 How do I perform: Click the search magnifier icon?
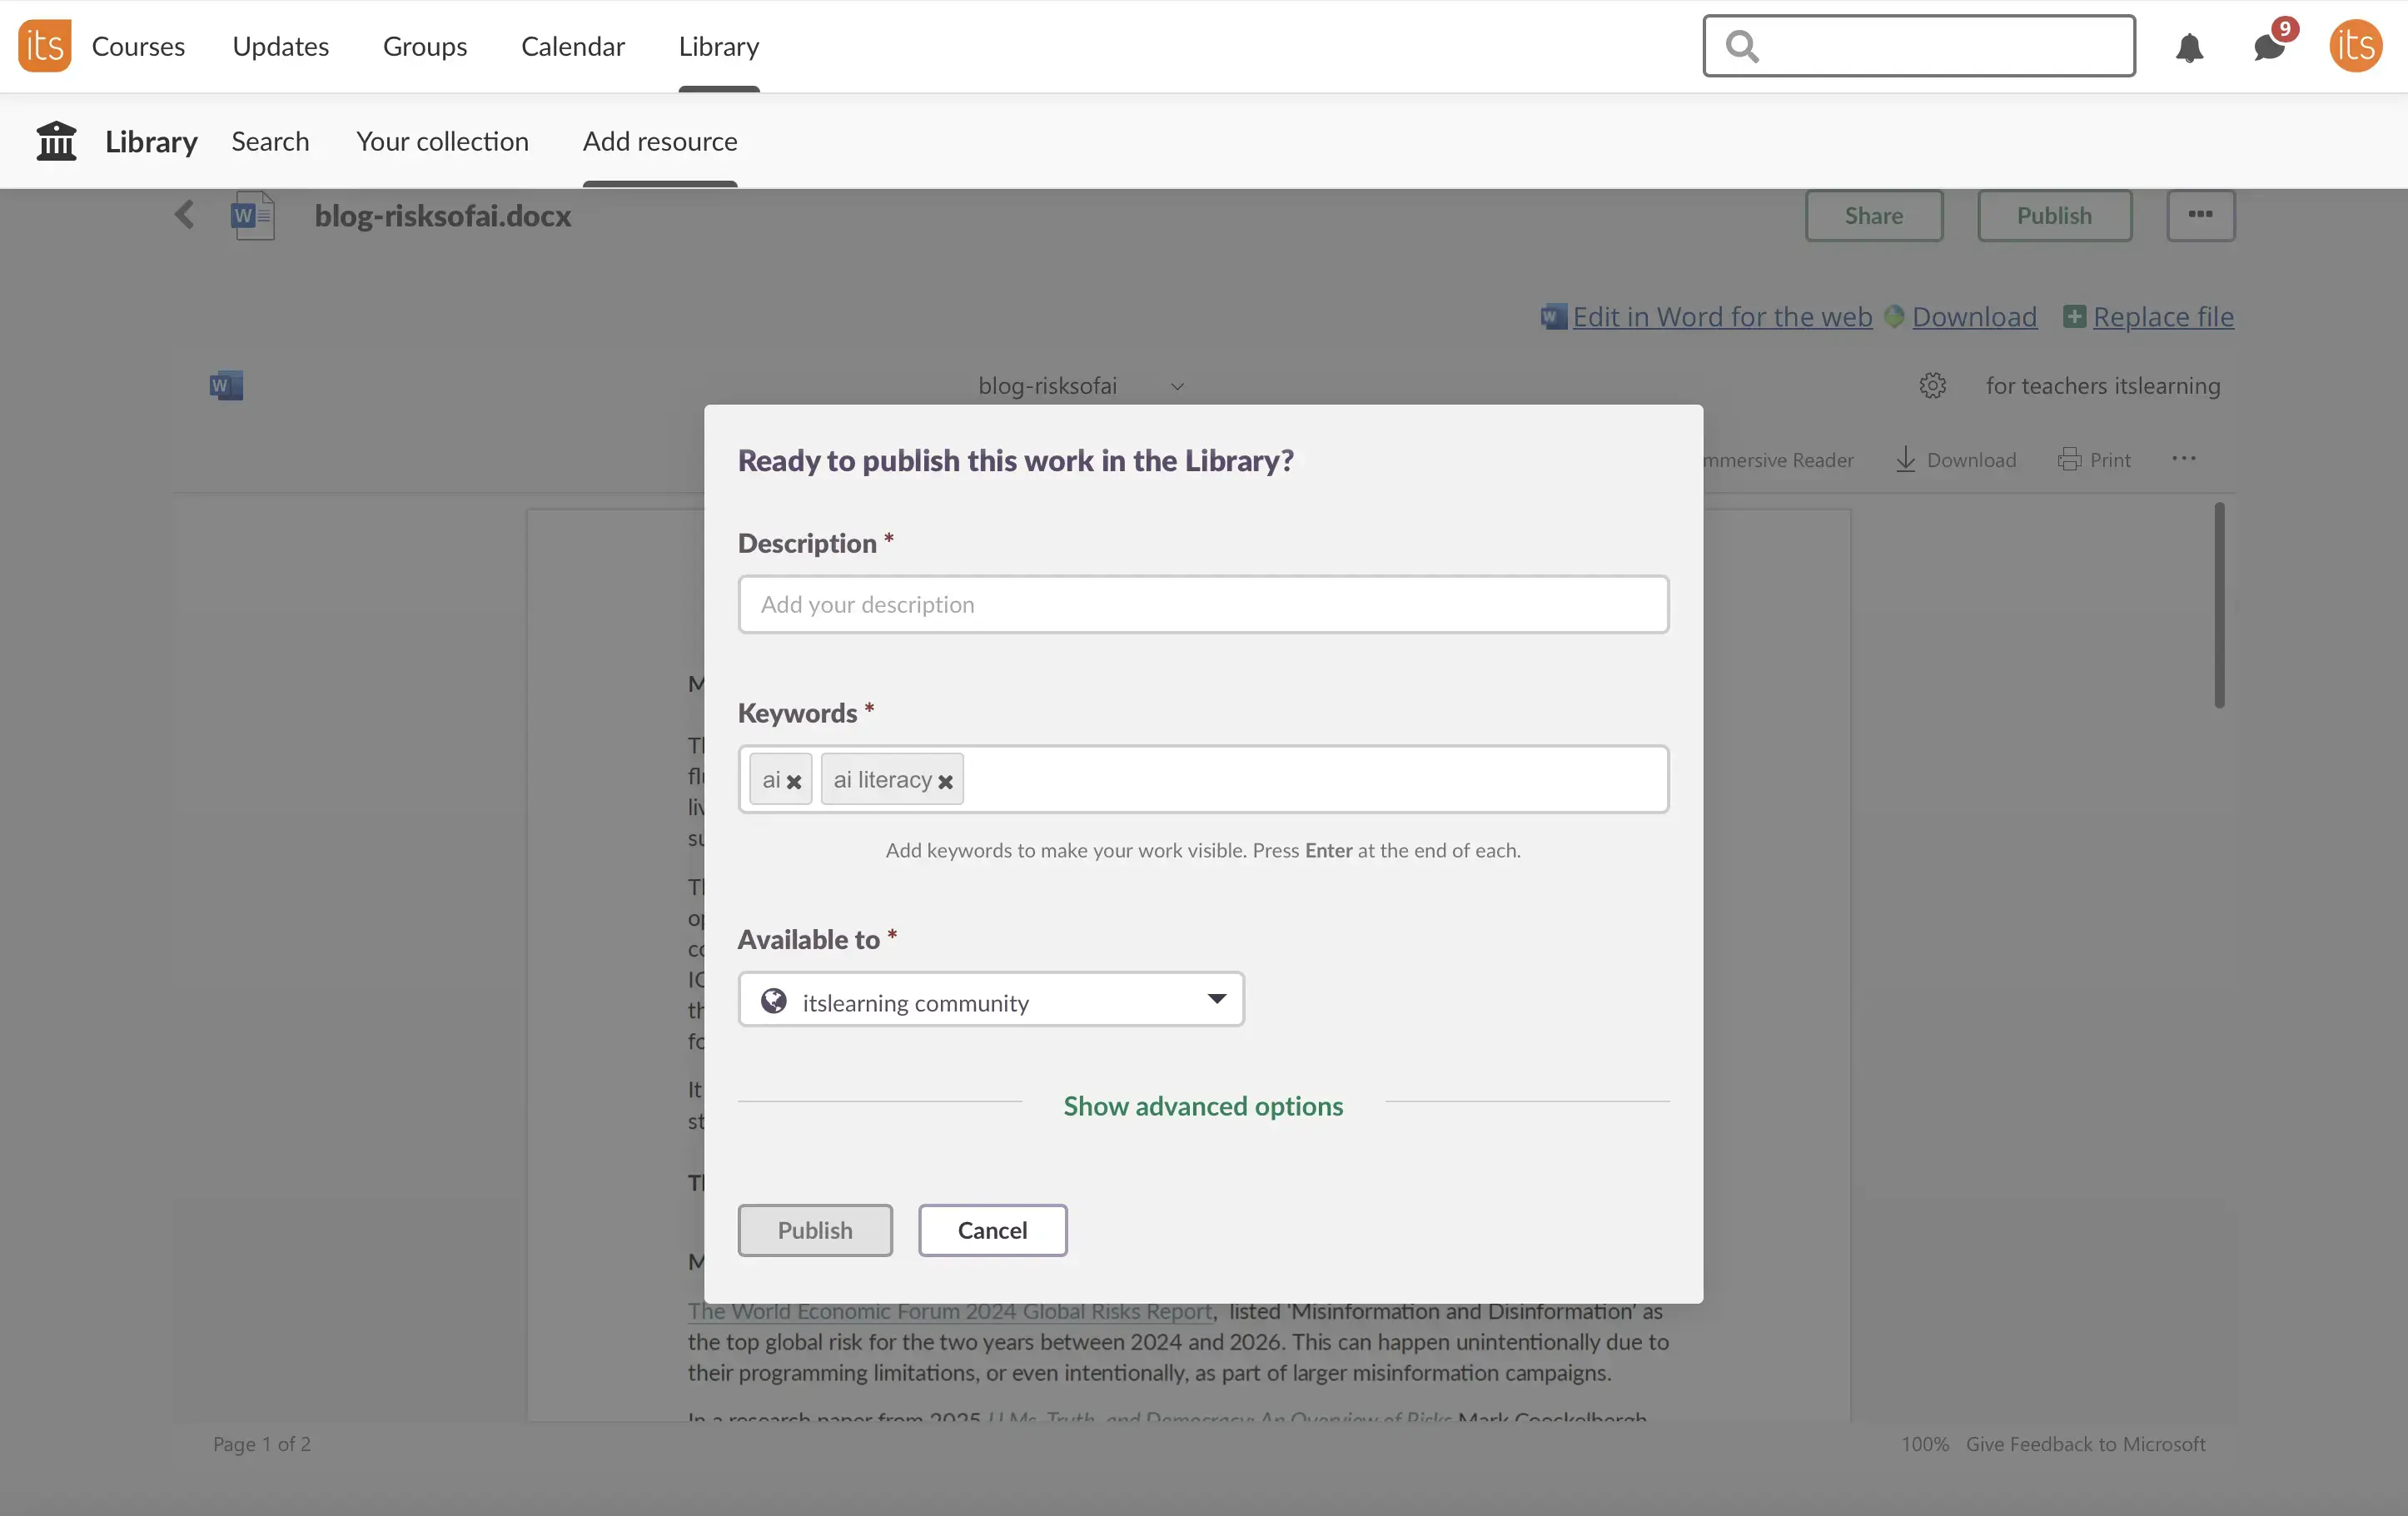pyautogui.click(x=1742, y=46)
